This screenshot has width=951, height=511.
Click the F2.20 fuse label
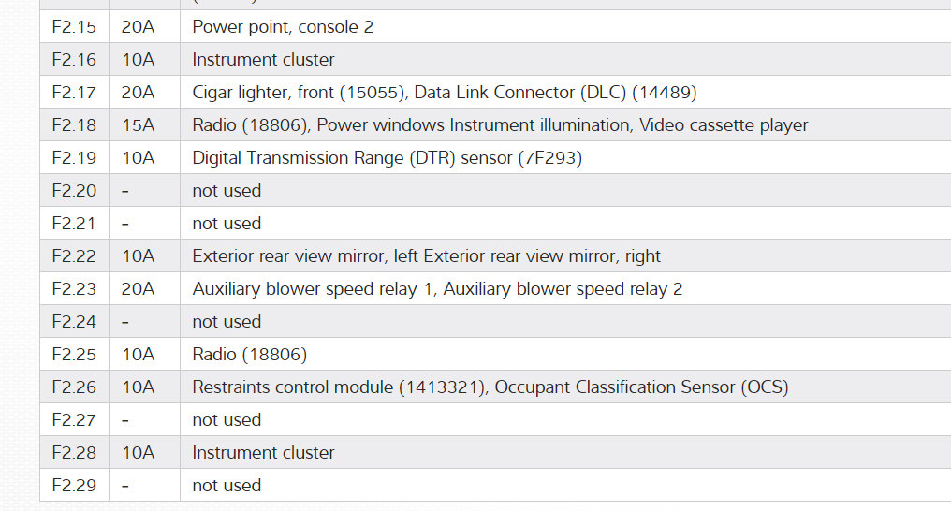tap(74, 191)
